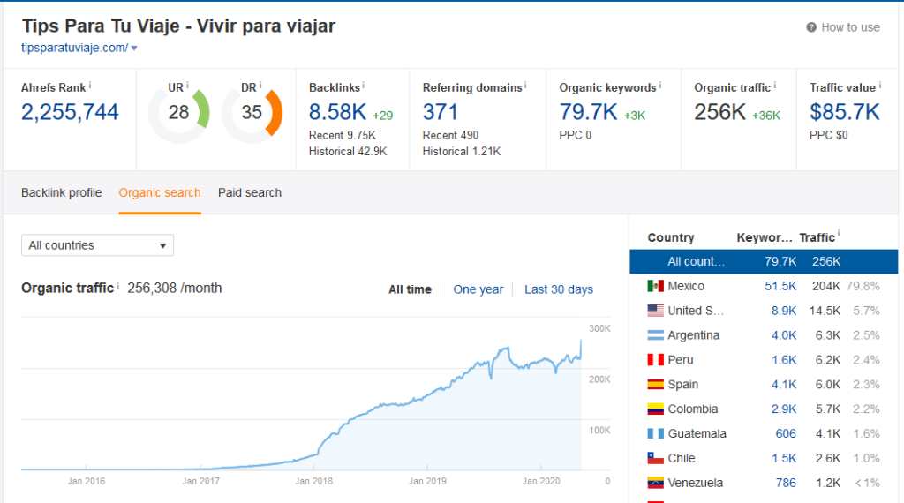Click the info icon next to Backlinks
The height and width of the screenshot is (503, 904).
point(363,86)
